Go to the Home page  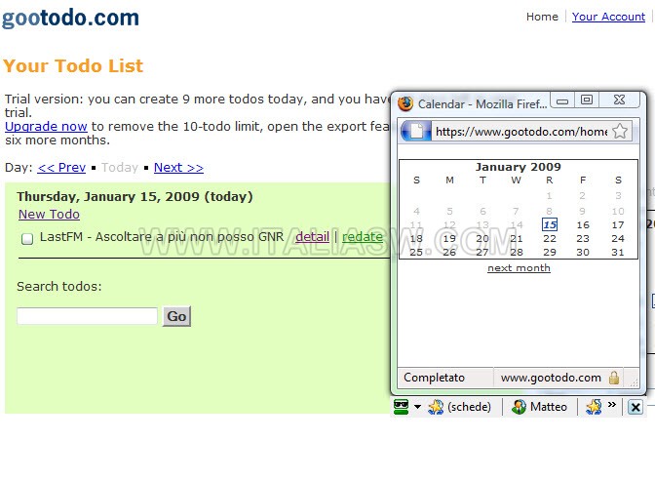coord(542,17)
